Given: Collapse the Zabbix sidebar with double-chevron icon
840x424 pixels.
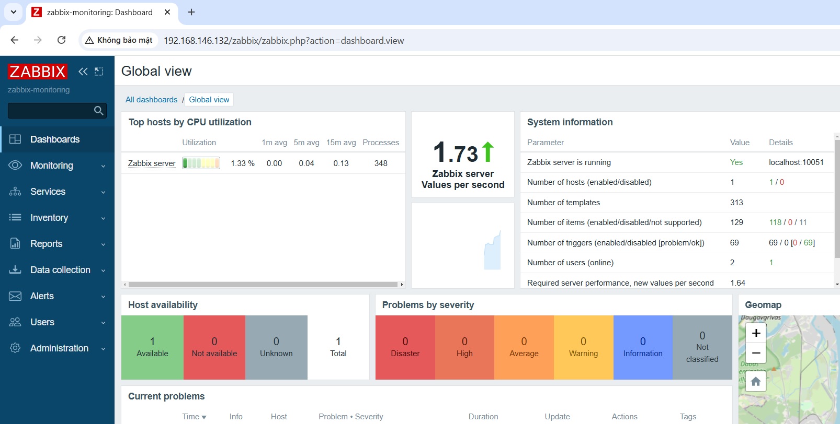Looking at the screenshot, I should (83, 72).
